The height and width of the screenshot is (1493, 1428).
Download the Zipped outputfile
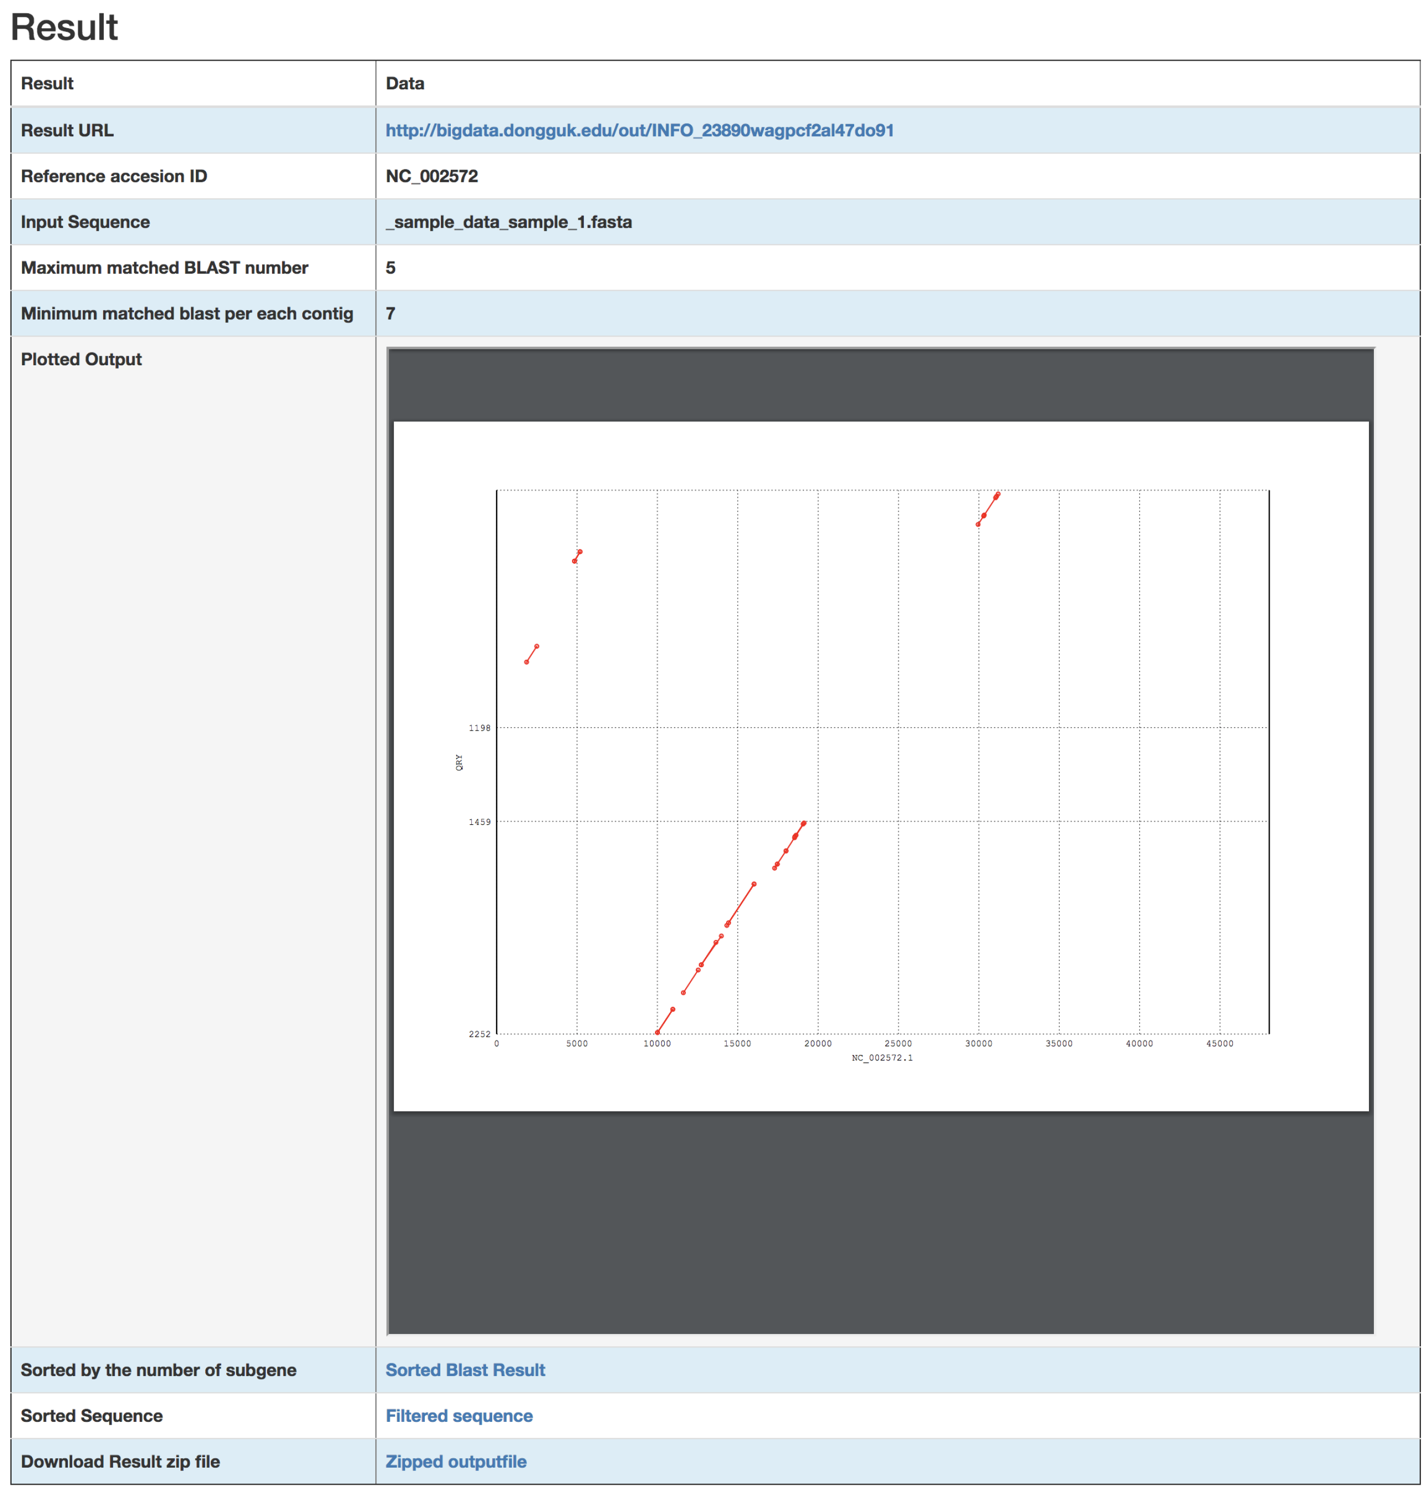[x=455, y=1460]
